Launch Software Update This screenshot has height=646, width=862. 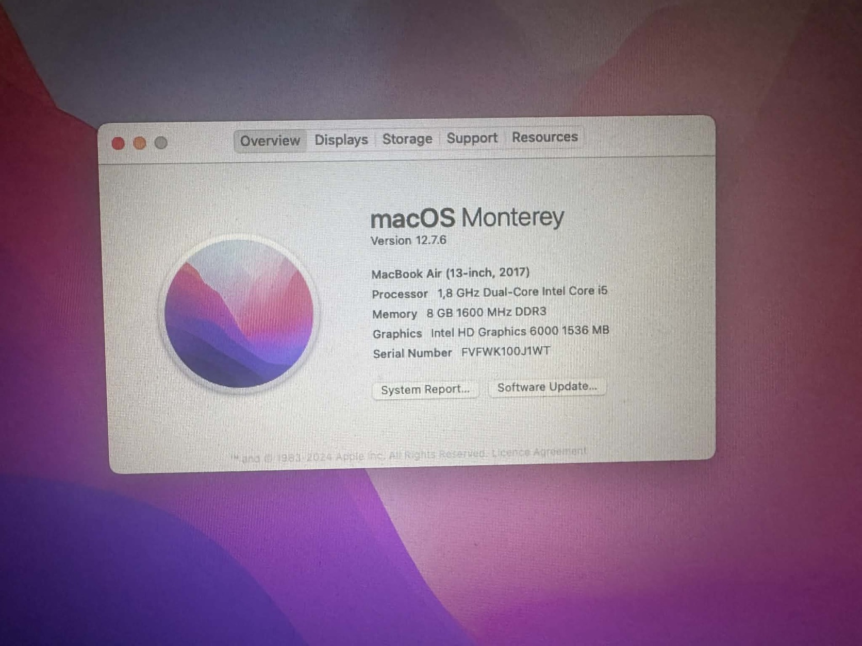point(547,387)
